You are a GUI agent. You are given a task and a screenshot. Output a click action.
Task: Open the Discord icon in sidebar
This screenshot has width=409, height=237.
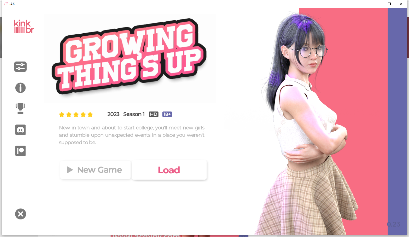[20, 130]
